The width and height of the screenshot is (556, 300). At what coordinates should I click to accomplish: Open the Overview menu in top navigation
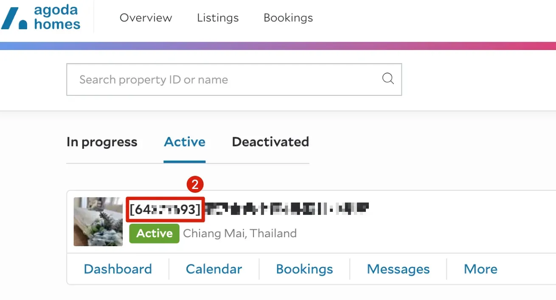click(146, 18)
